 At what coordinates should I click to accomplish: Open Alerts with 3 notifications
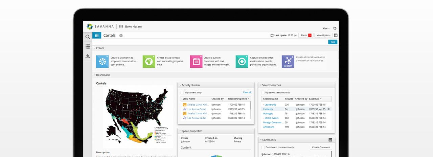(305, 35)
